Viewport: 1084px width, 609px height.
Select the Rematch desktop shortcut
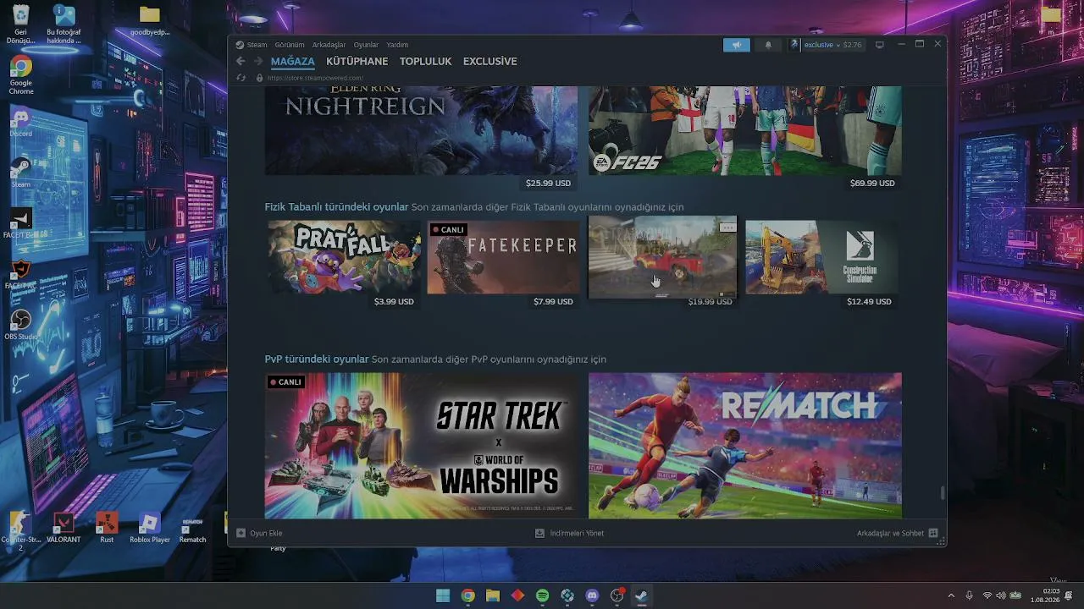point(192,528)
